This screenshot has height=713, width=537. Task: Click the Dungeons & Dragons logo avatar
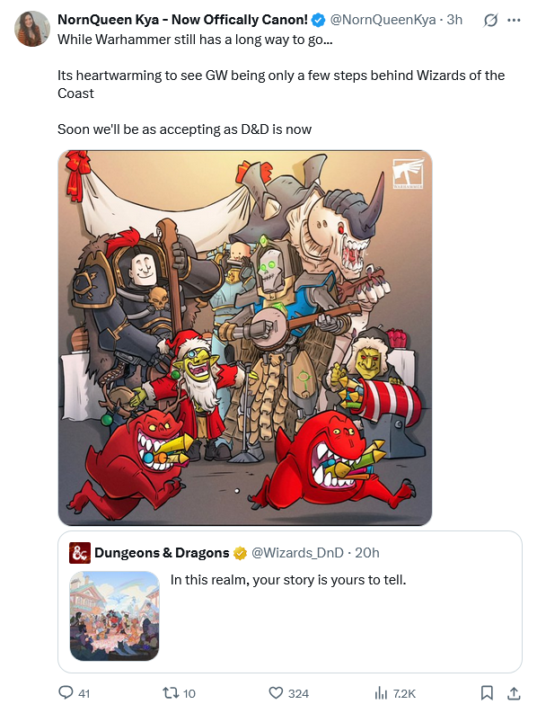click(80, 552)
